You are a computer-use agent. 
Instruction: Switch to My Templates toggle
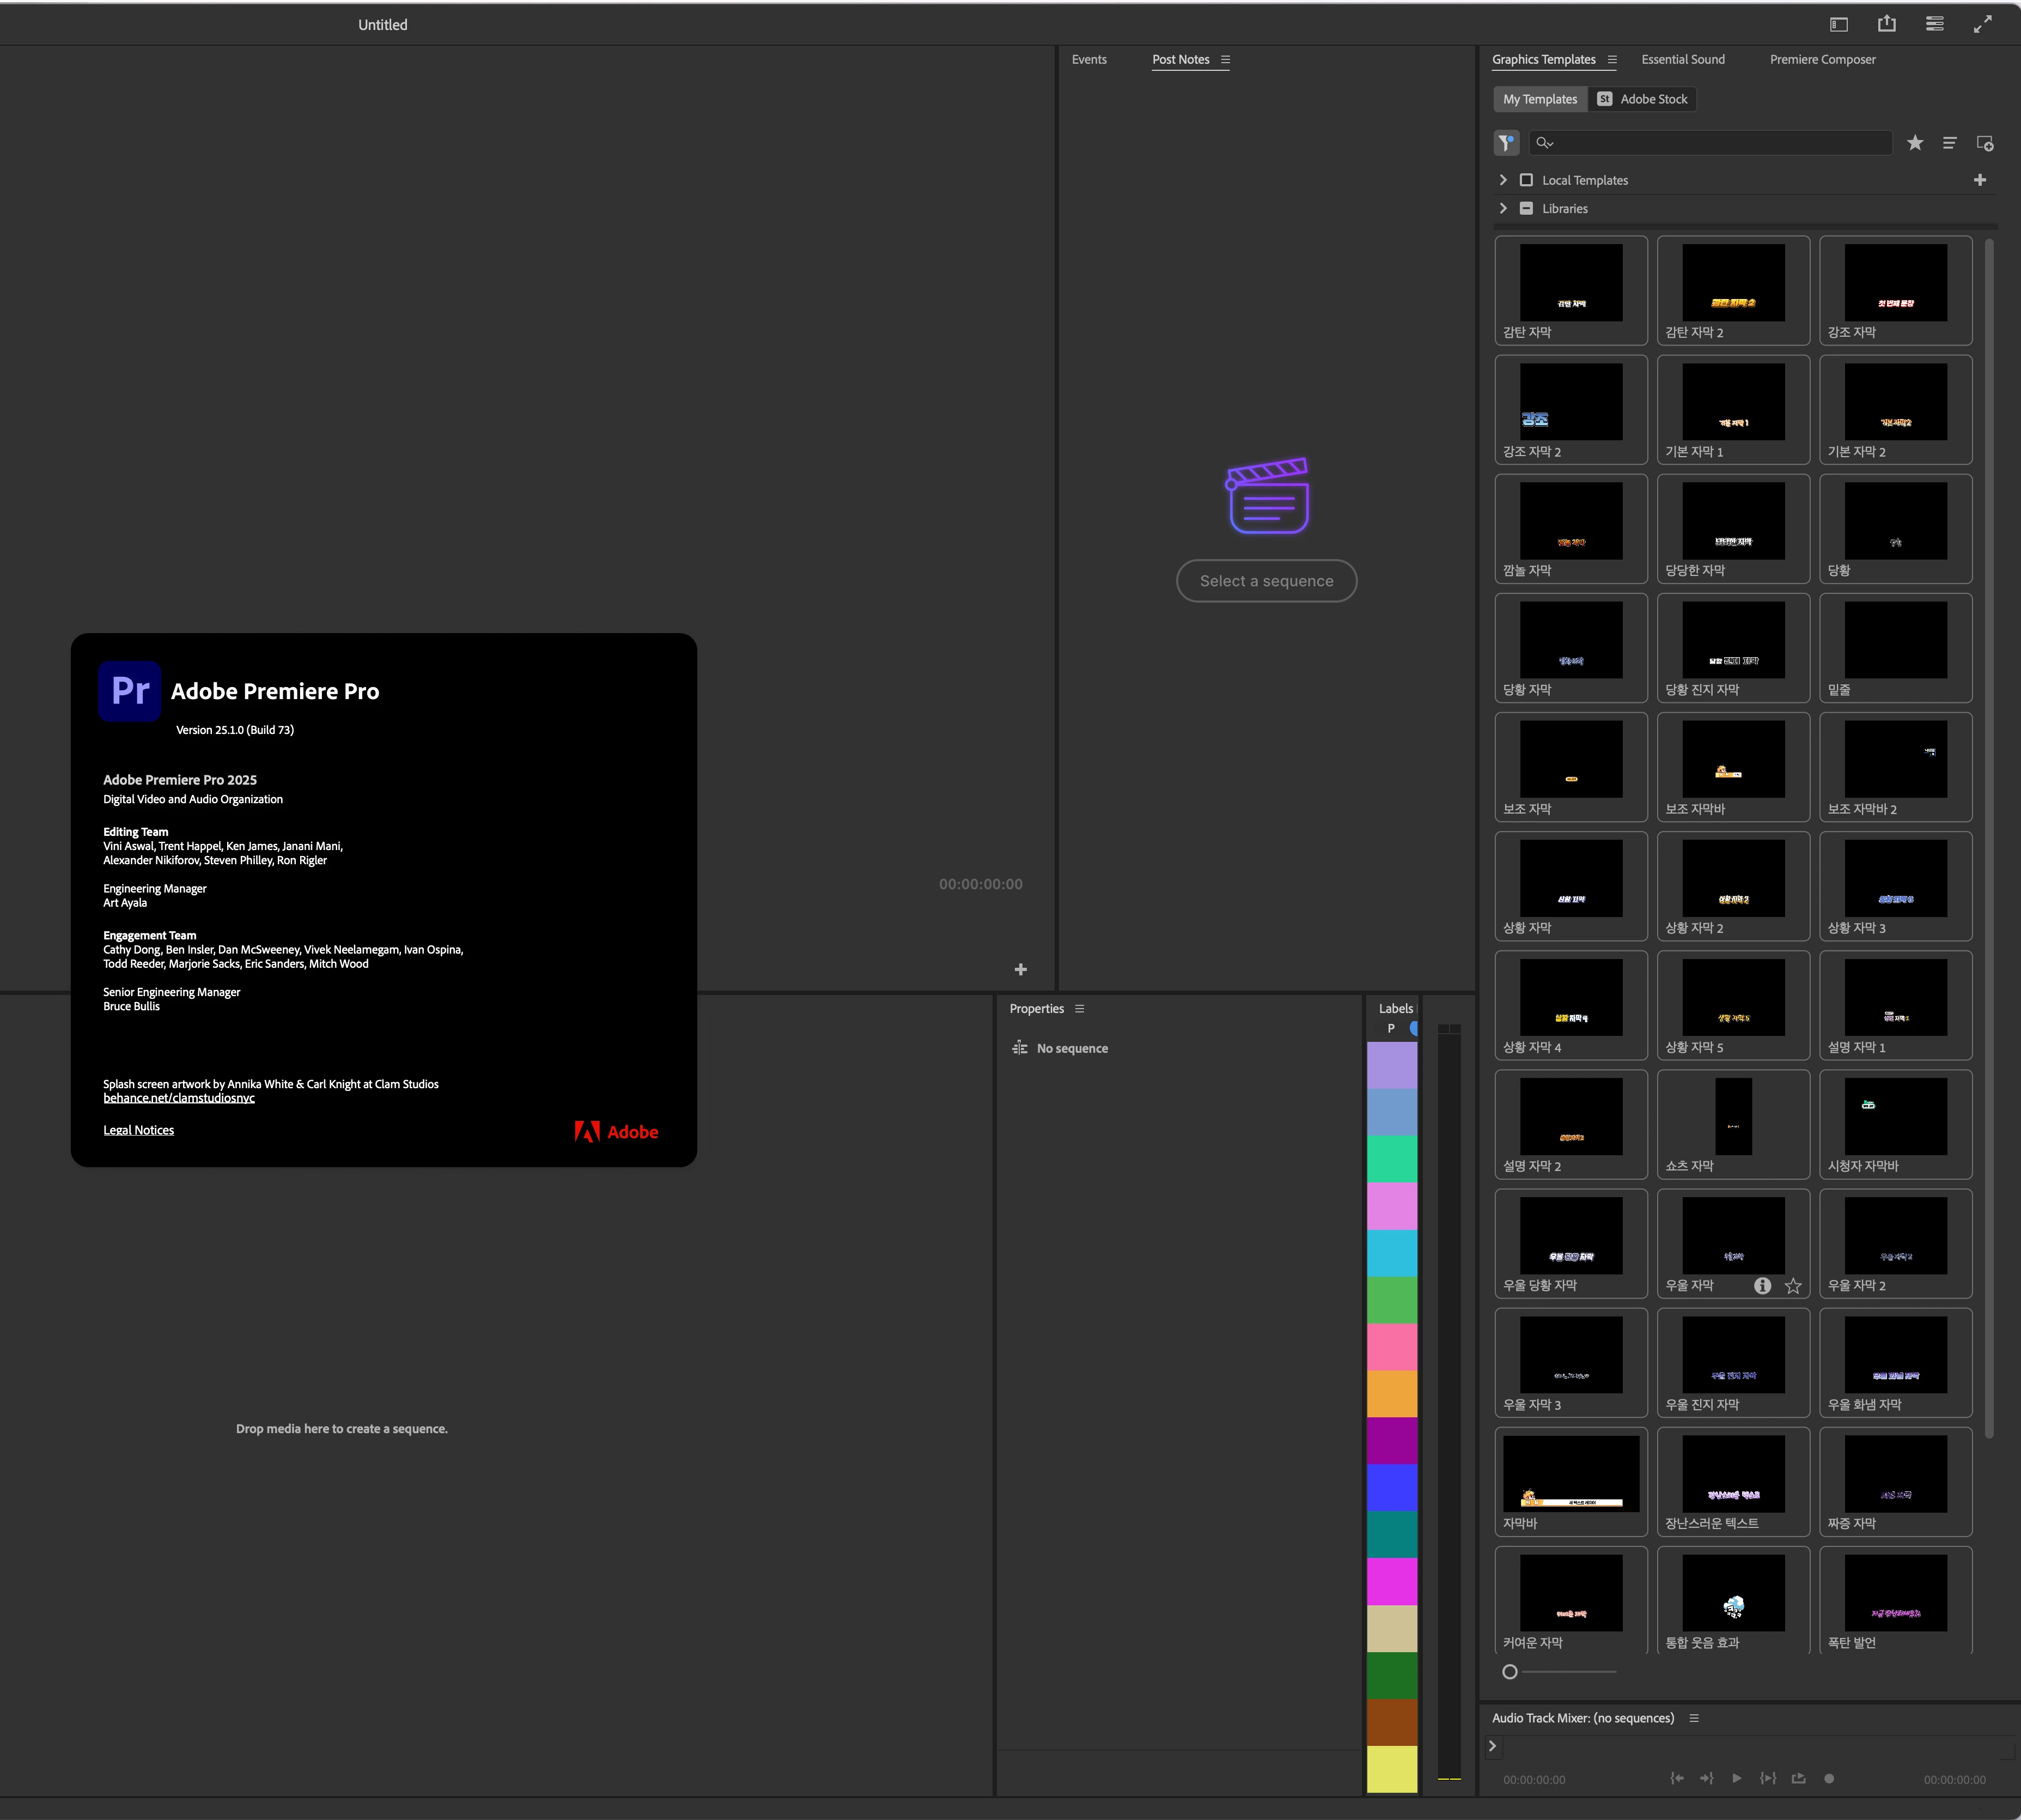[1539, 99]
